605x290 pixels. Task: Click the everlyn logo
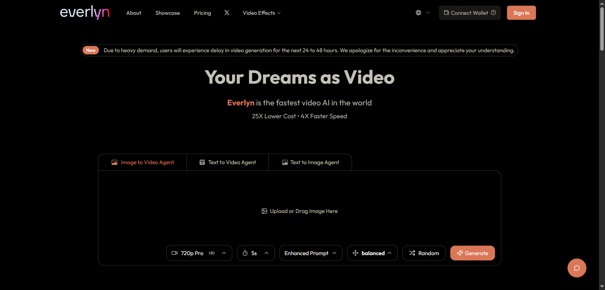click(85, 13)
